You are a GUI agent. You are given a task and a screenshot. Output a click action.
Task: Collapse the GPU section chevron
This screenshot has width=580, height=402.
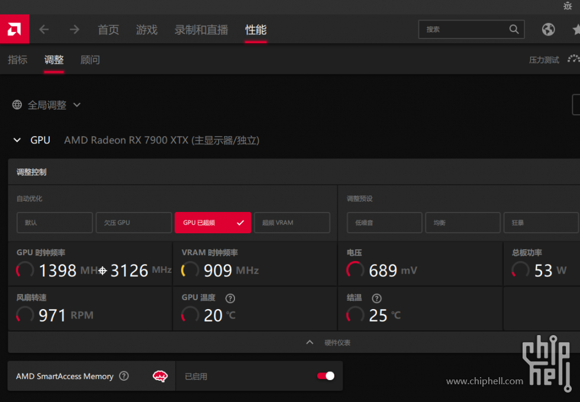17,140
